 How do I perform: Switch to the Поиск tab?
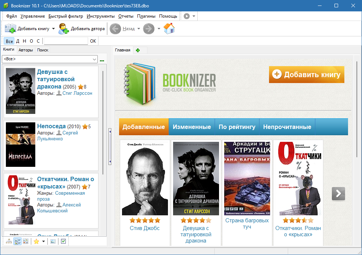[x=43, y=50]
